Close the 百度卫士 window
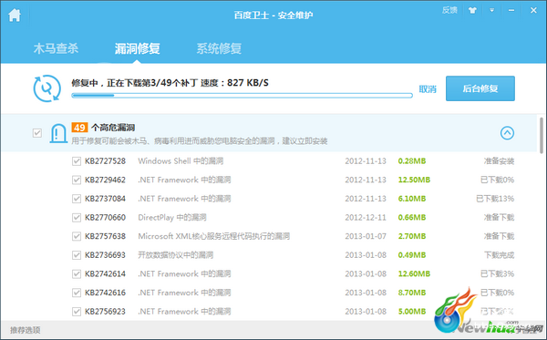547x340 pixels. tap(533, 10)
